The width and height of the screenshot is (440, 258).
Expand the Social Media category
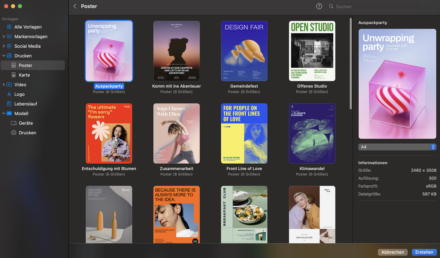tap(3, 46)
